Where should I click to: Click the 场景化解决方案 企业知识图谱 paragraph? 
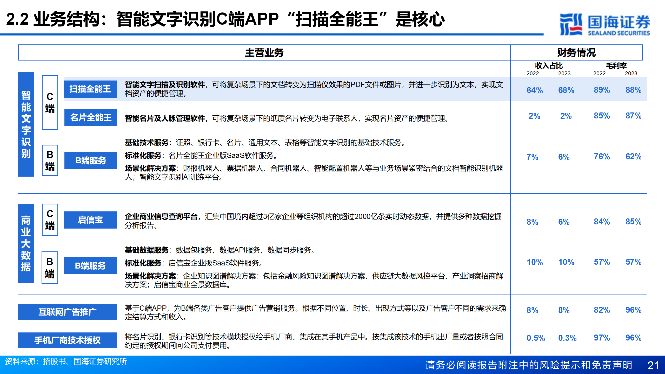[314, 280]
